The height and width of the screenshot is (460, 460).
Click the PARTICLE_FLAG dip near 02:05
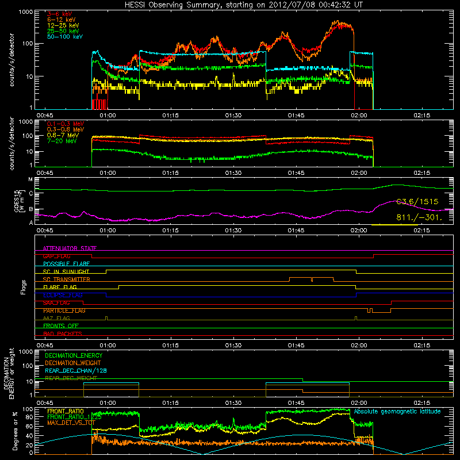click(381, 312)
